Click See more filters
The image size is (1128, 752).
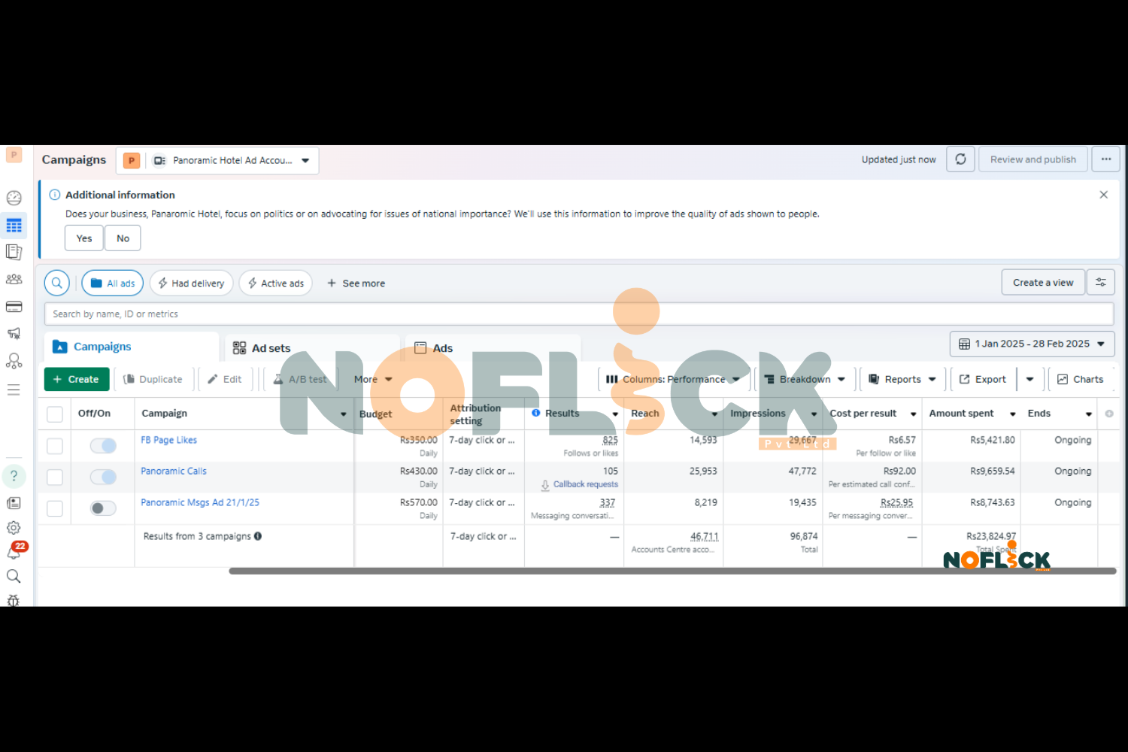click(356, 284)
